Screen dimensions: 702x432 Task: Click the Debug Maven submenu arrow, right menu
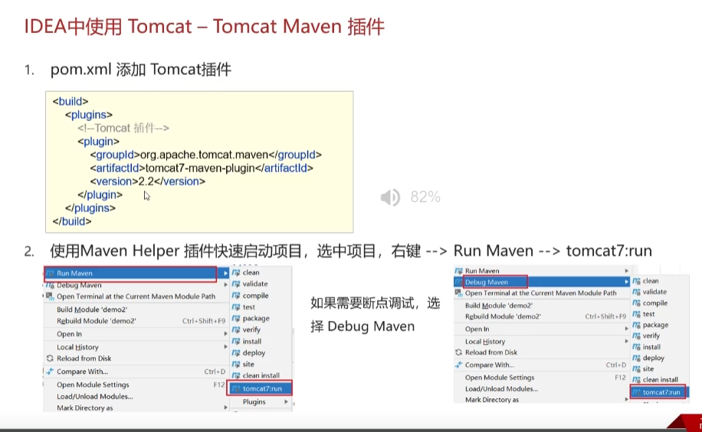click(627, 282)
